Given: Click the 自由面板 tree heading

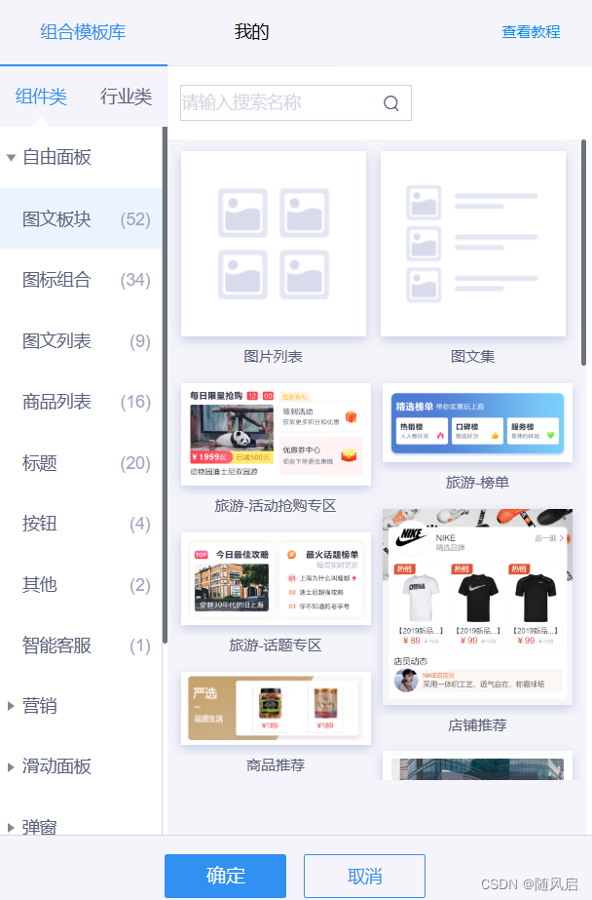Looking at the screenshot, I should coord(56,157).
